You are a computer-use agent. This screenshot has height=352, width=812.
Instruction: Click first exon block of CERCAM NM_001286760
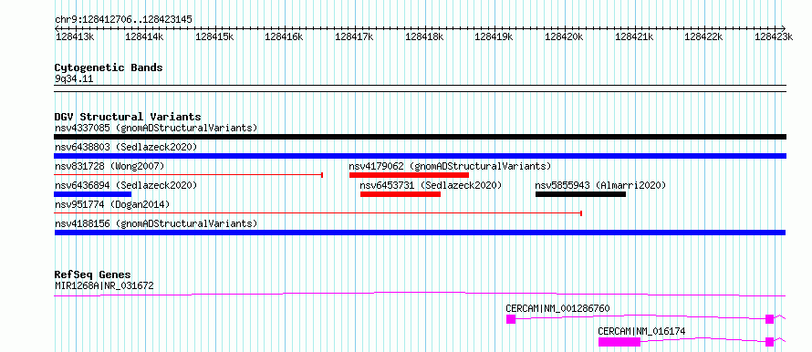[511, 319]
